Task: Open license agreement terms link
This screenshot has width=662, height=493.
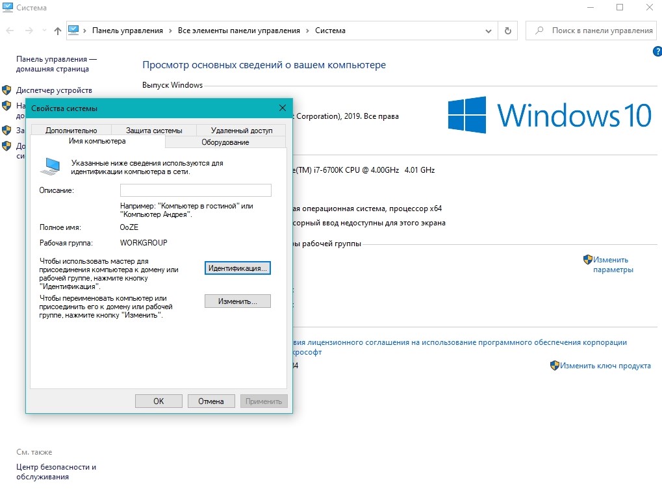Action: [x=460, y=347]
